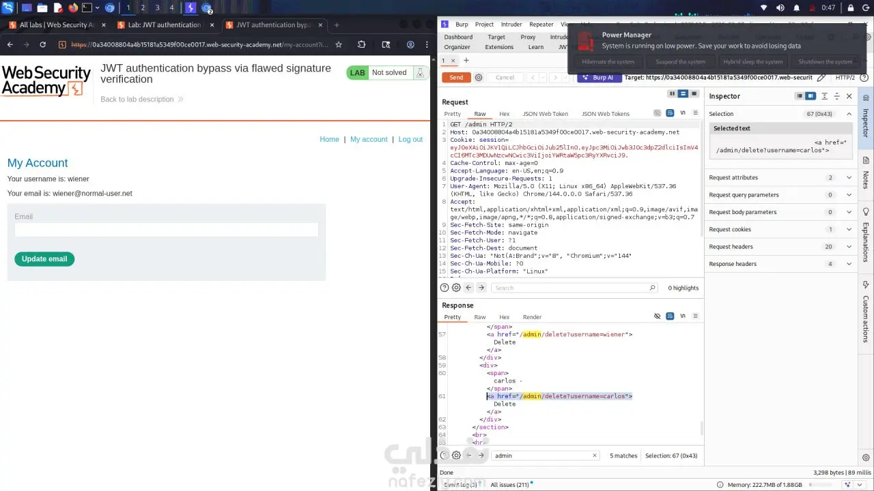
Task: Click the 'Log out' link
Action: tap(410, 139)
